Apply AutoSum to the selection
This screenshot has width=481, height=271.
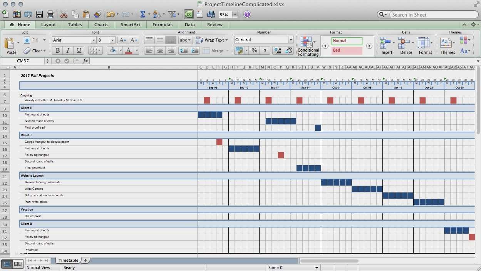[142, 14]
